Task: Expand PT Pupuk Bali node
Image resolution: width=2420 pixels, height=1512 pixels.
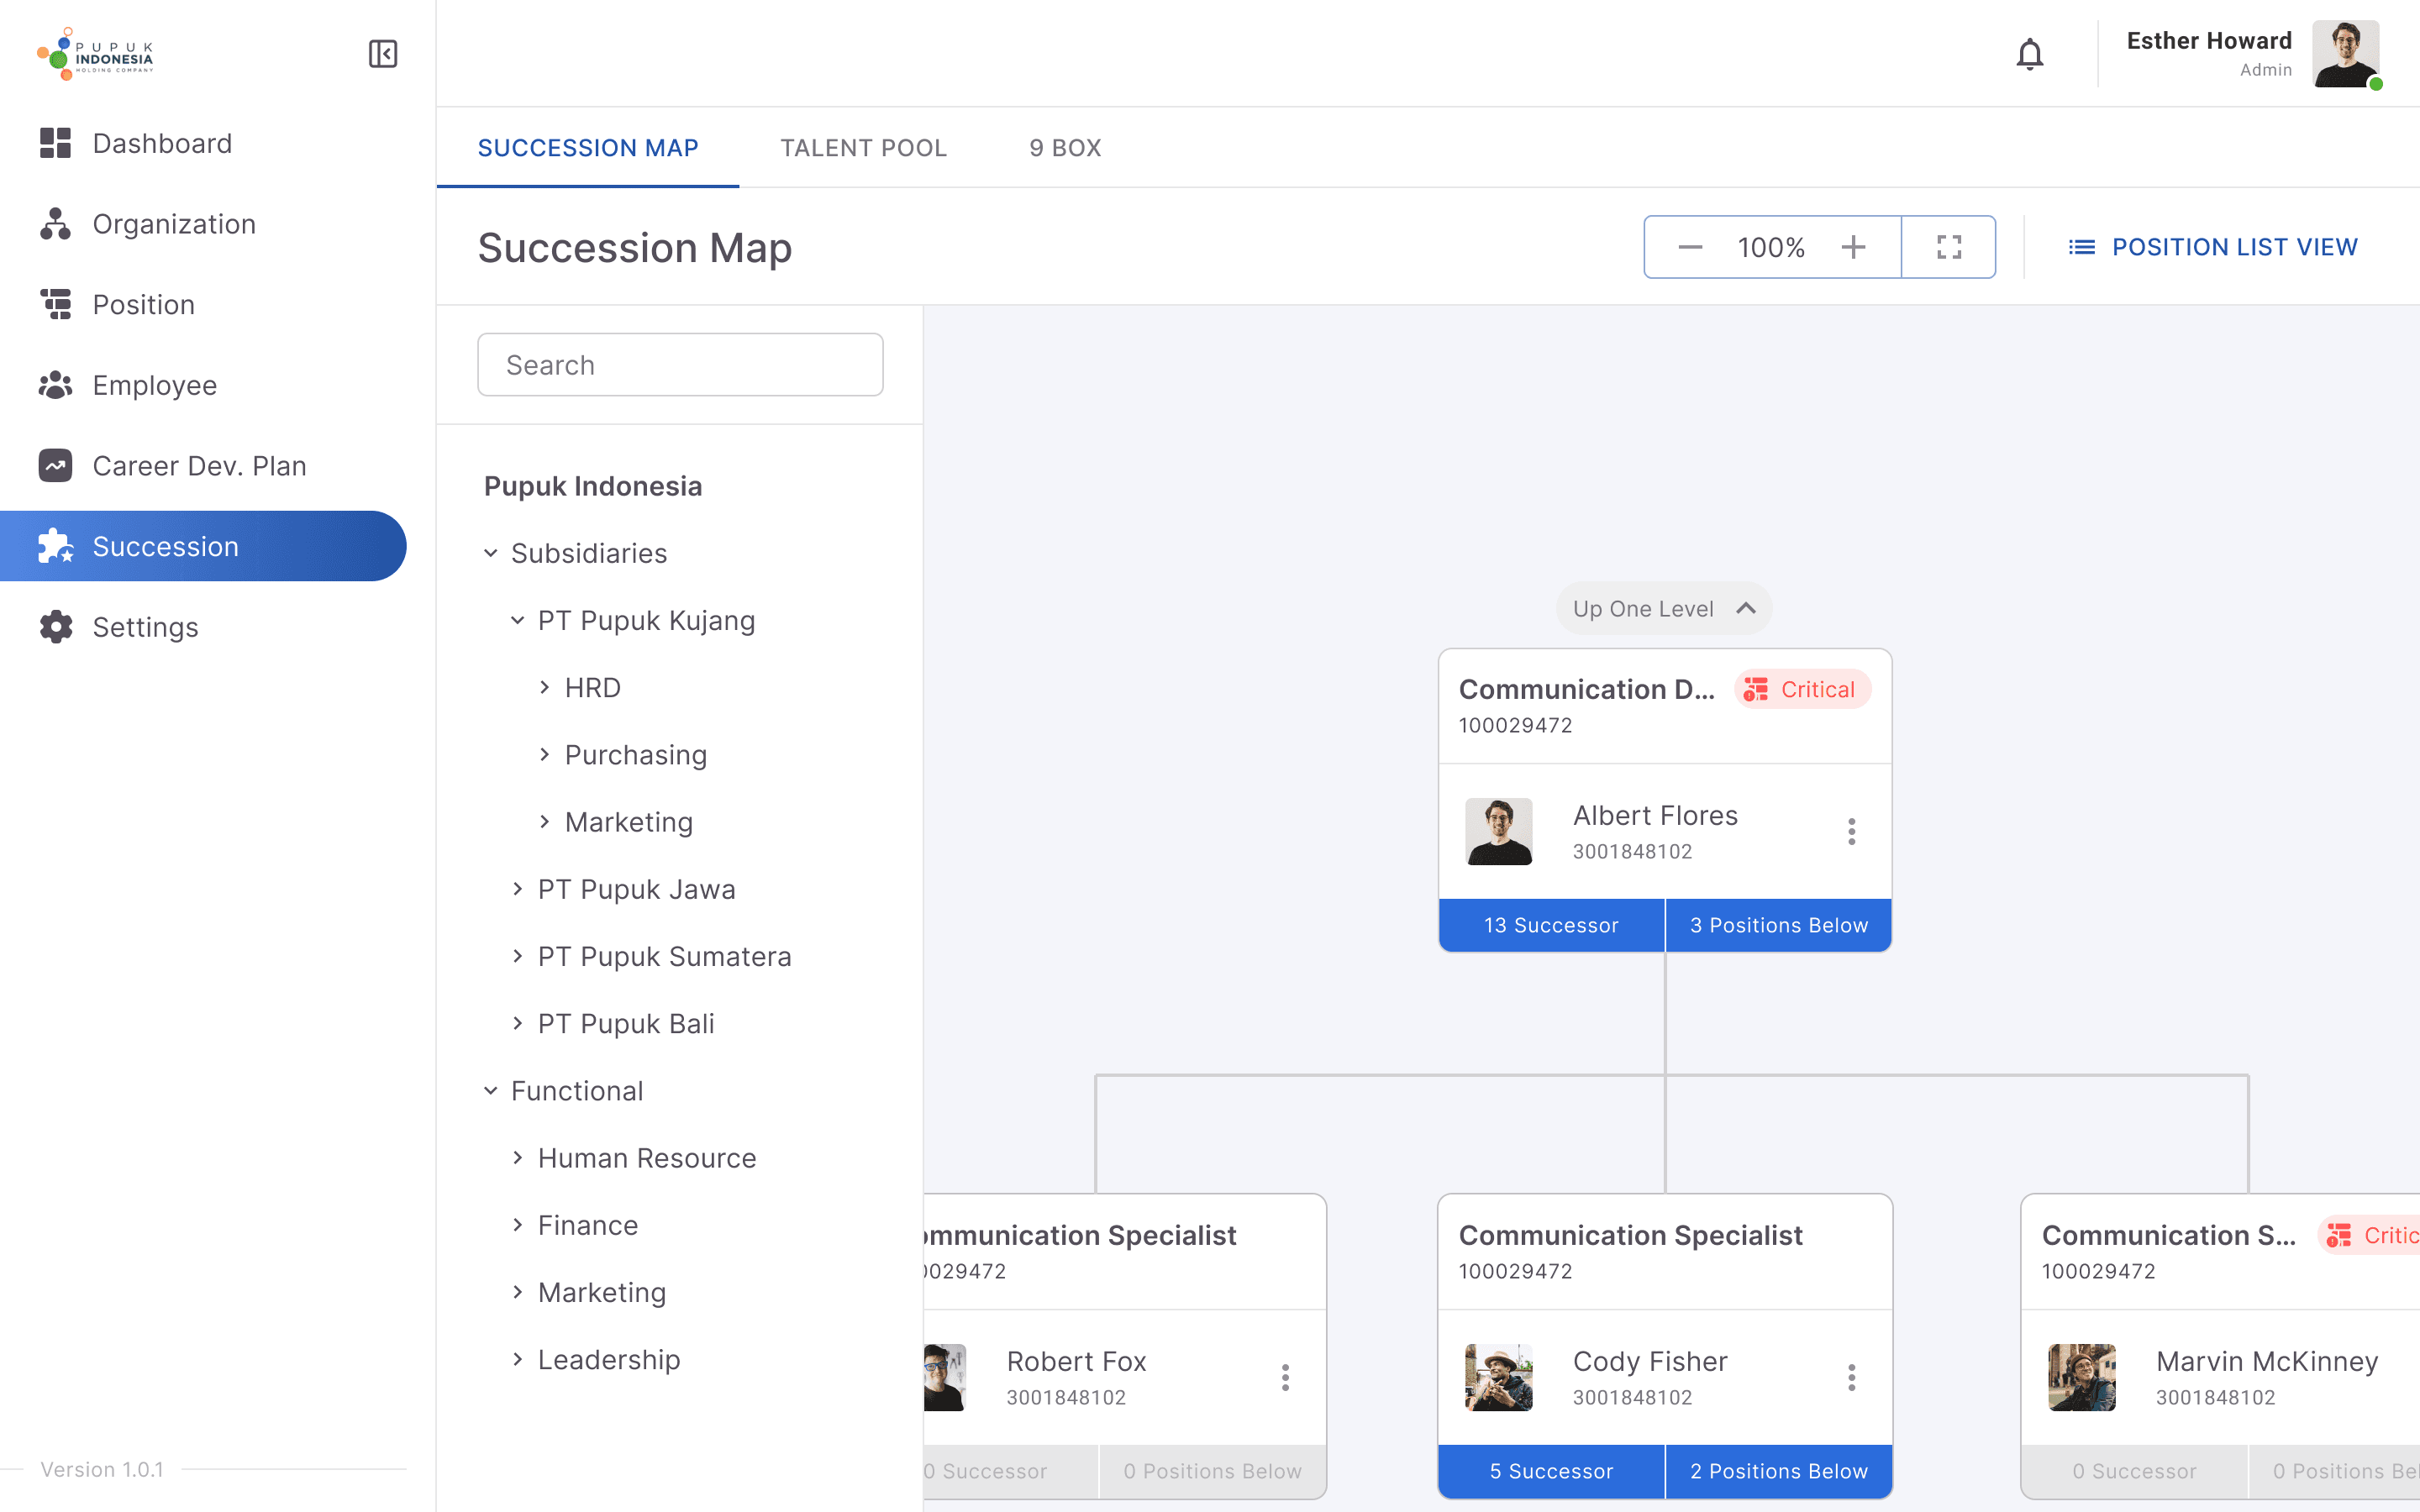Action: coord(517,1023)
